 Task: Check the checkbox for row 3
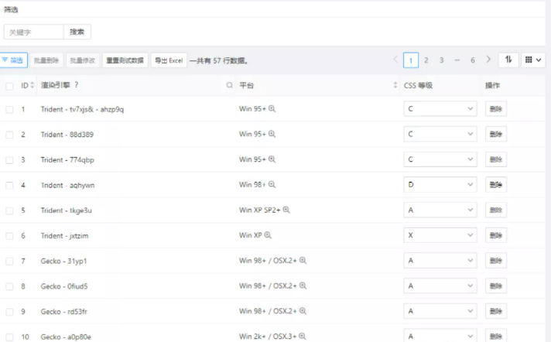(x=9, y=160)
